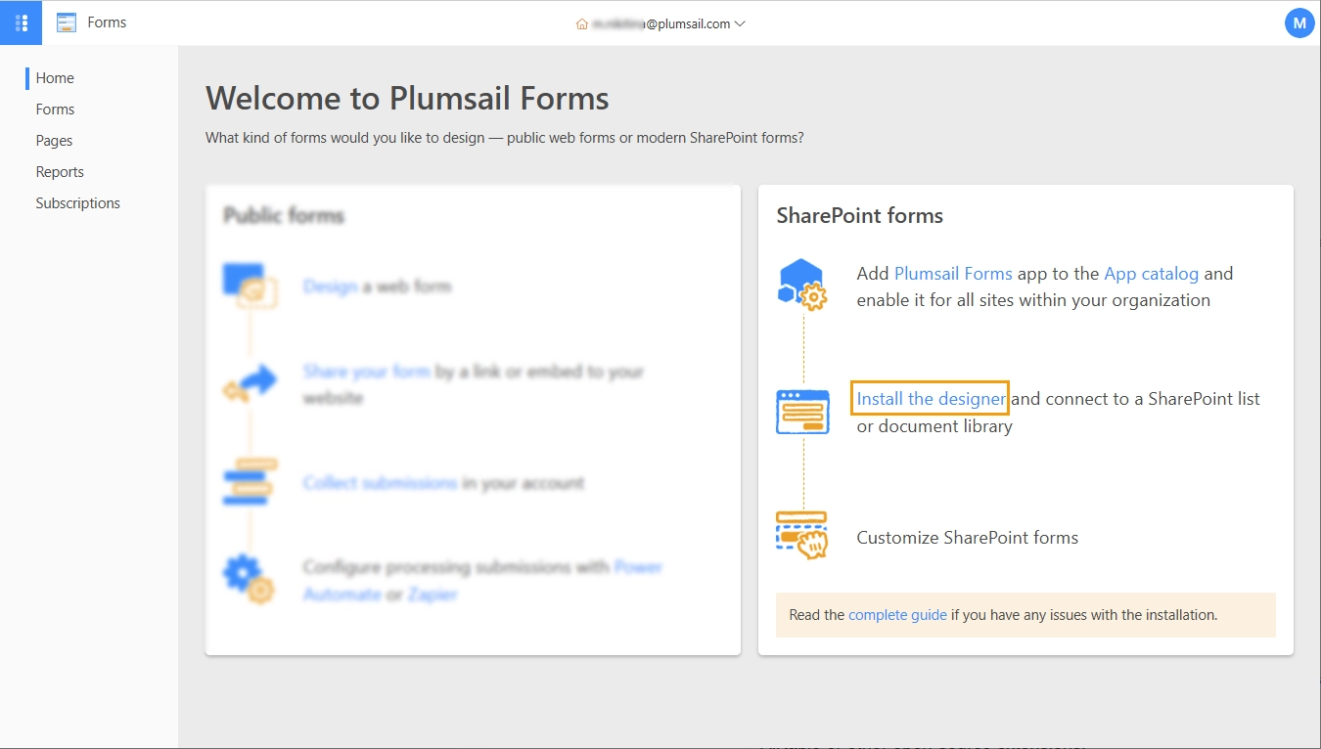The image size is (1321, 749).
Task: Click the Customize SharePoint forms hand-pointer icon
Action: coord(802,534)
